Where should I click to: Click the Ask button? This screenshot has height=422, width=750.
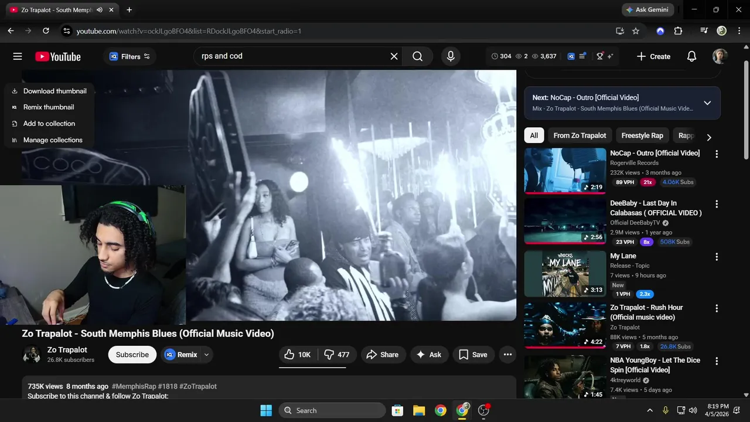pos(429,355)
